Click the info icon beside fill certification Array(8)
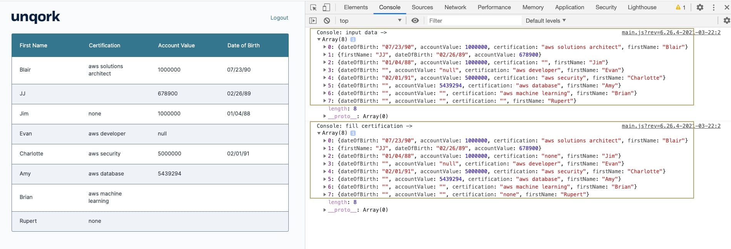The height and width of the screenshot is (249, 731). pos(353,133)
